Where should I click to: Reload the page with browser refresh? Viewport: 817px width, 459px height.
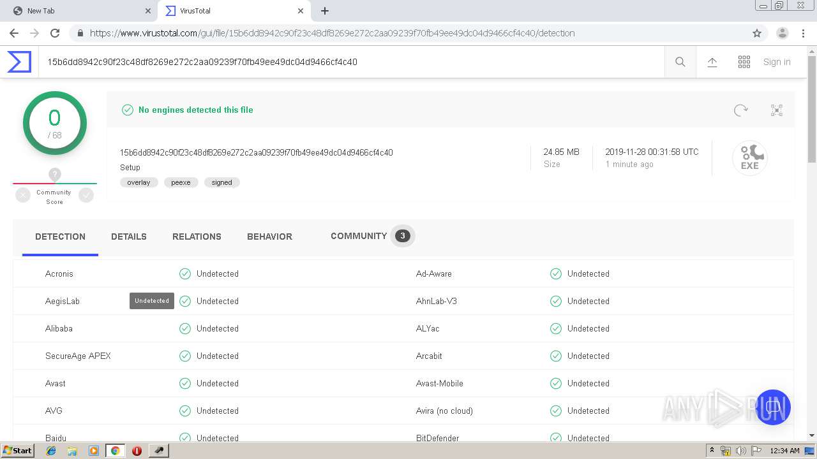tap(55, 33)
